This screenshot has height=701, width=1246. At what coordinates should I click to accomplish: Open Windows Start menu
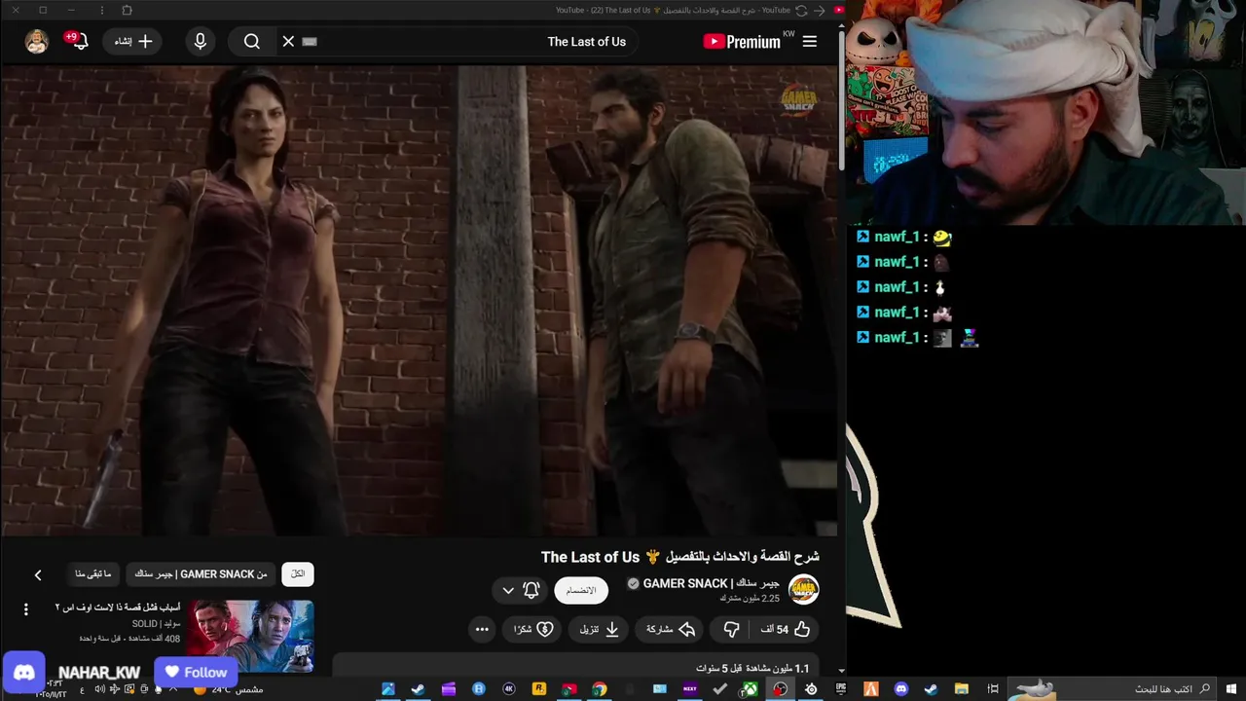[1230, 689]
